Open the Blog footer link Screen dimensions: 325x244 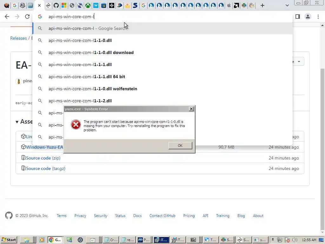[x=241, y=216]
